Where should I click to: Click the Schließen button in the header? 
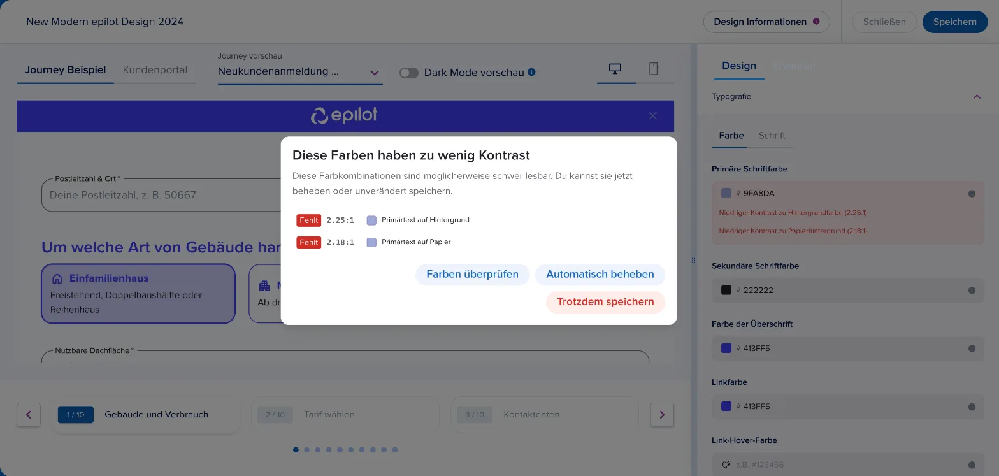pyautogui.click(x=884, y=22)
